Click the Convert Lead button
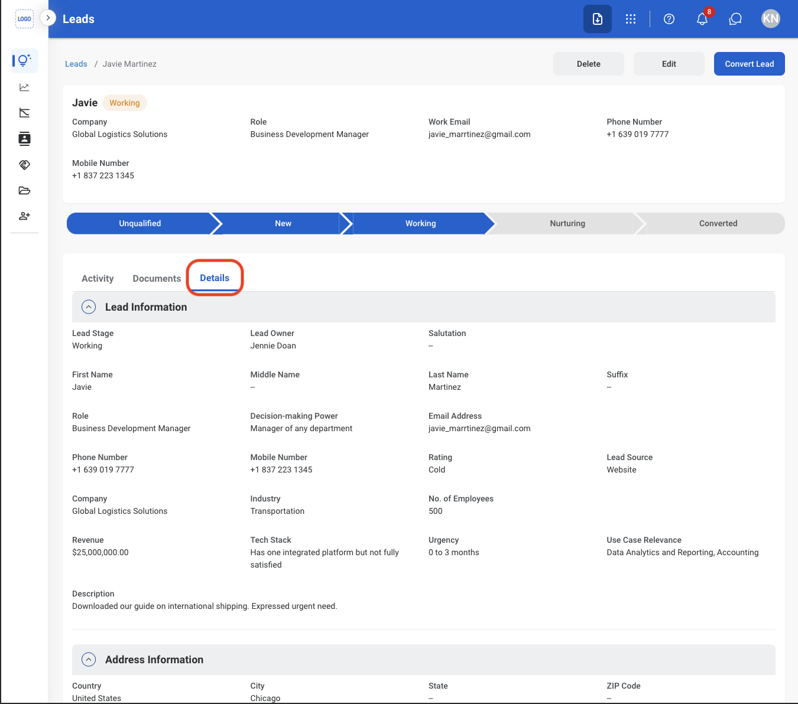798x704 pixels. [x=750, y=64]
